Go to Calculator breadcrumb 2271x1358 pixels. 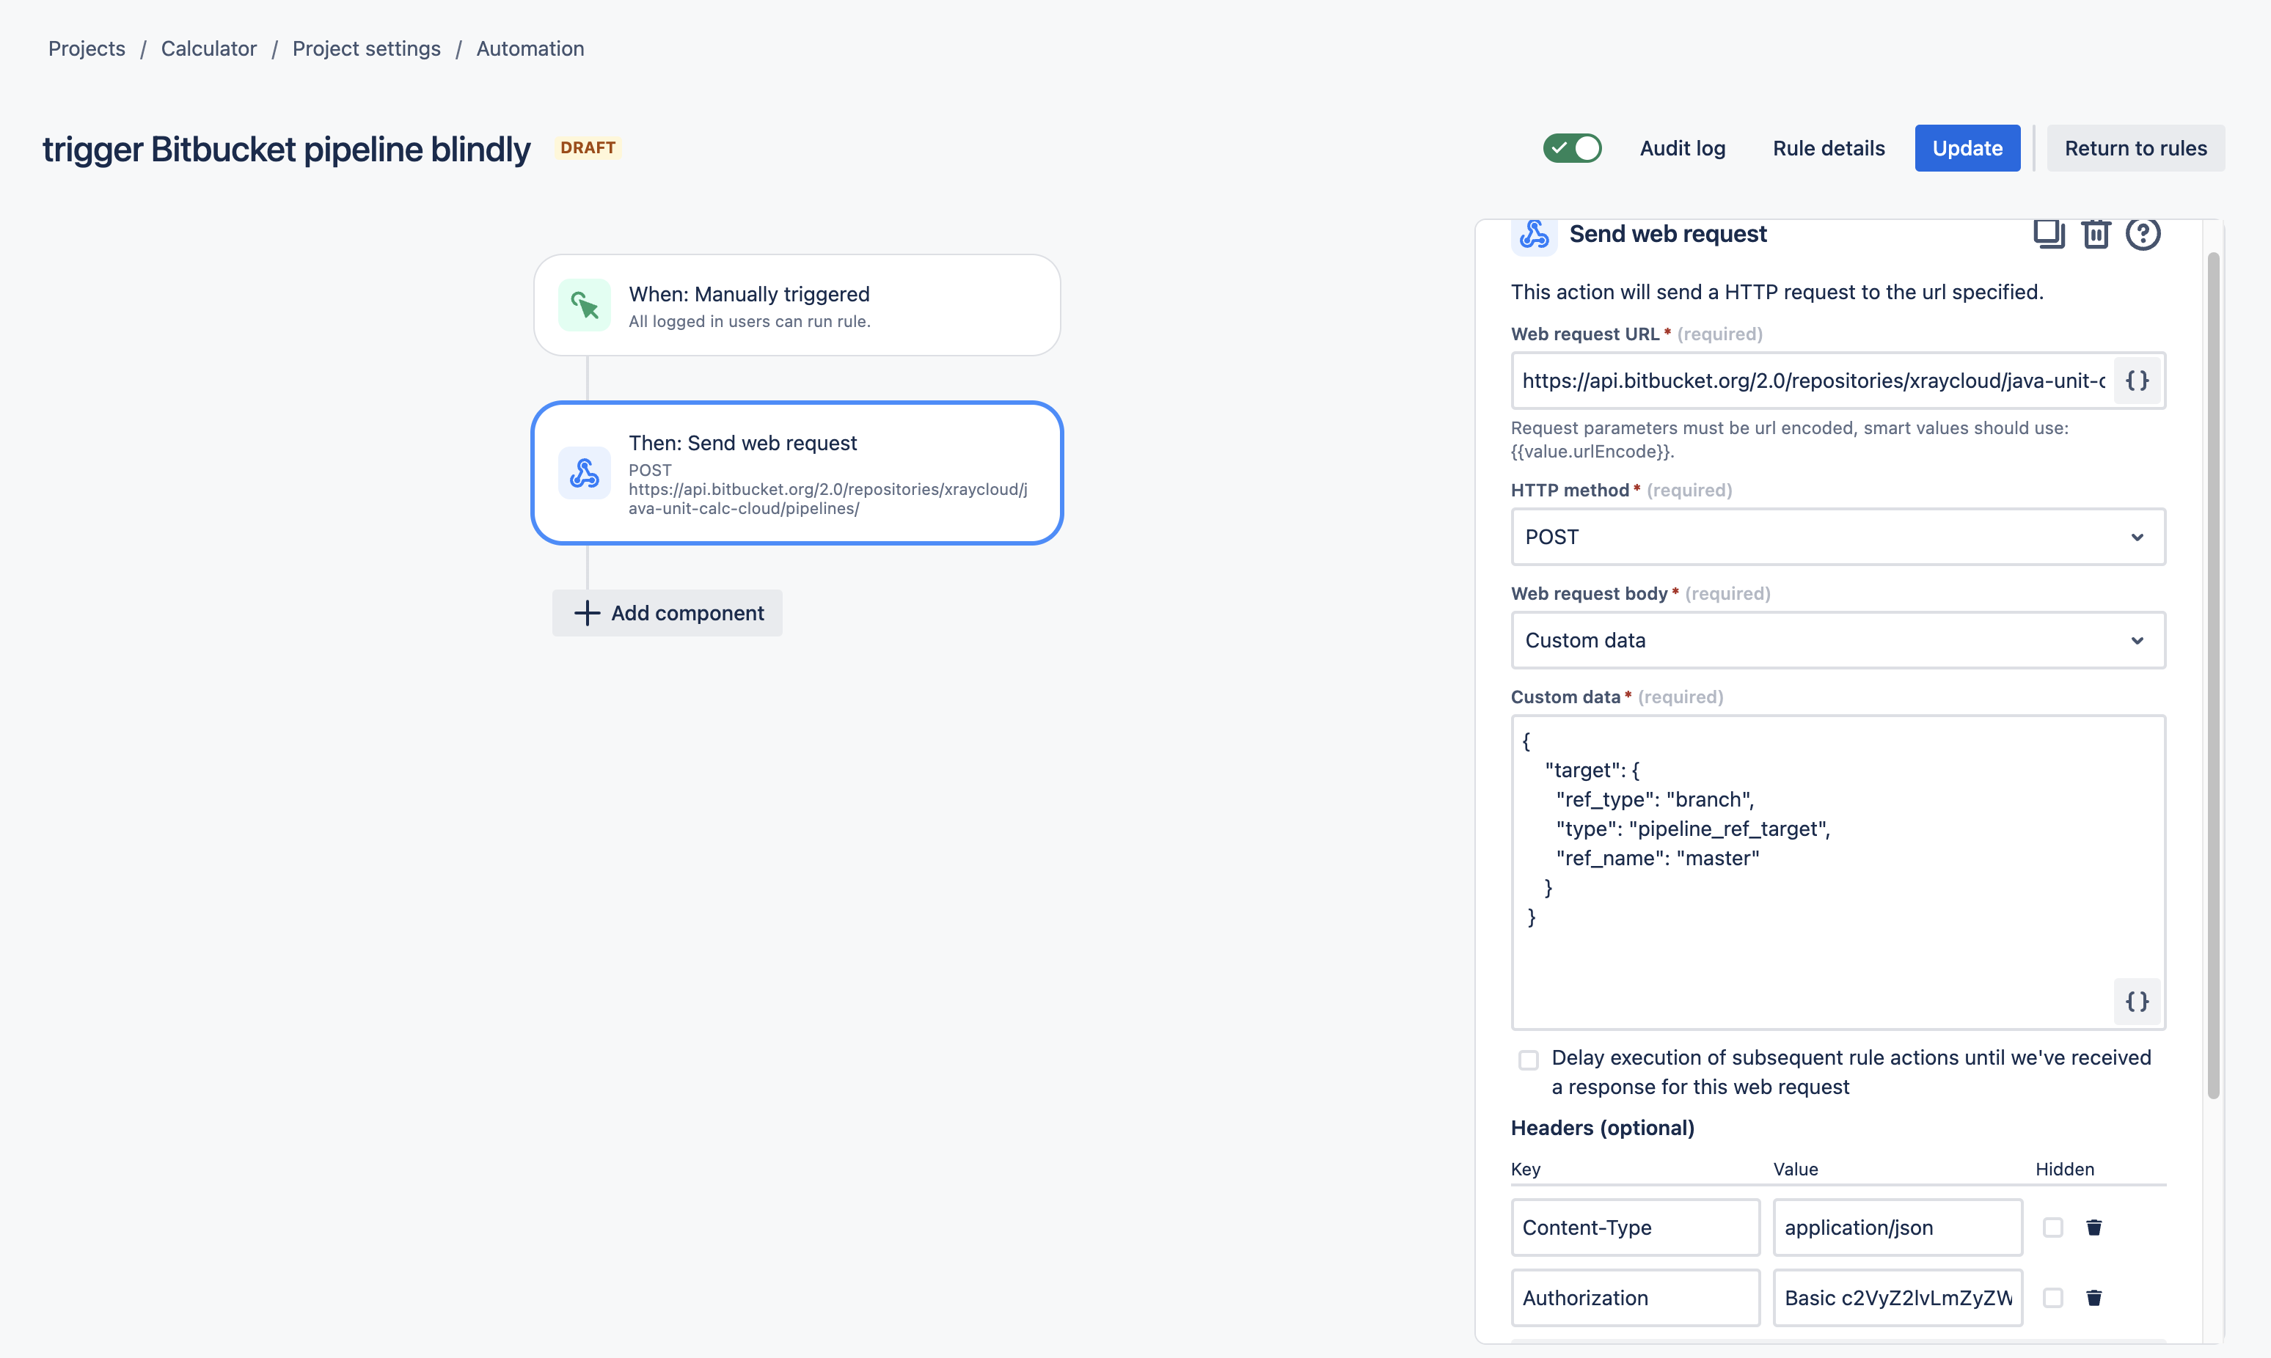click(x=209, y=48)
